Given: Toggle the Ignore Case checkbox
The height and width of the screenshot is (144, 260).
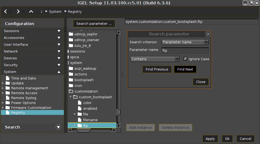Looking at the screenshot, I should coord(185,59).
